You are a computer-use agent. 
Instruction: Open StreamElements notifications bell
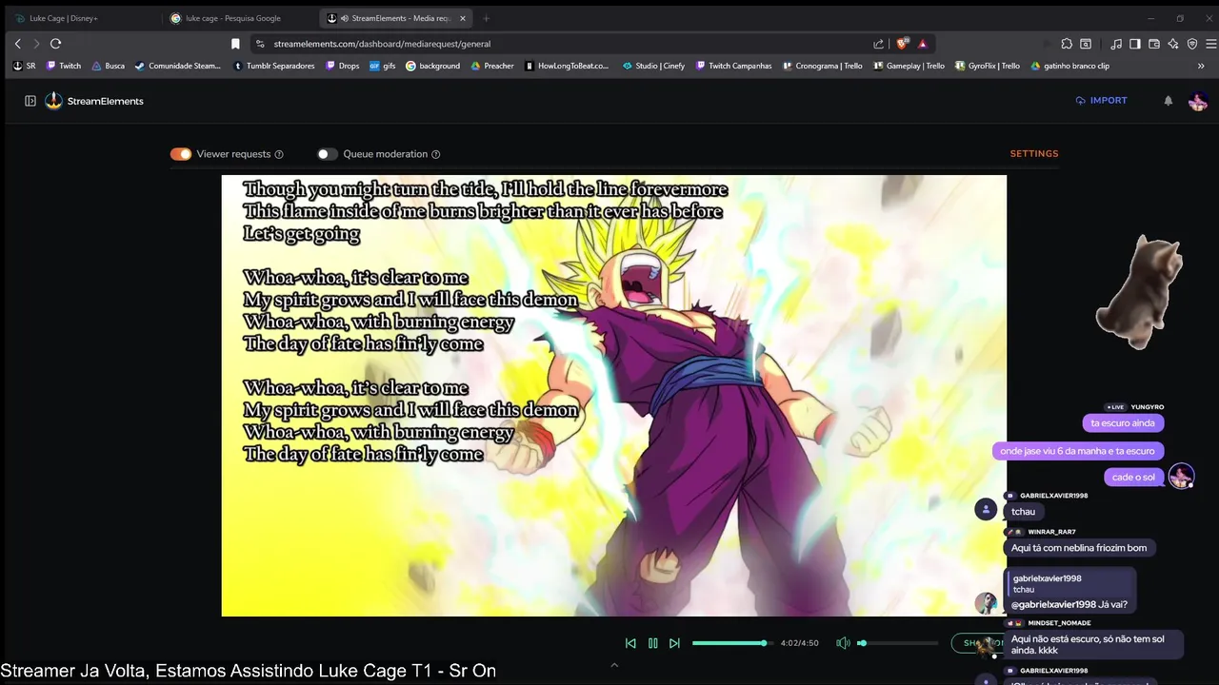tap(1169, 101)
